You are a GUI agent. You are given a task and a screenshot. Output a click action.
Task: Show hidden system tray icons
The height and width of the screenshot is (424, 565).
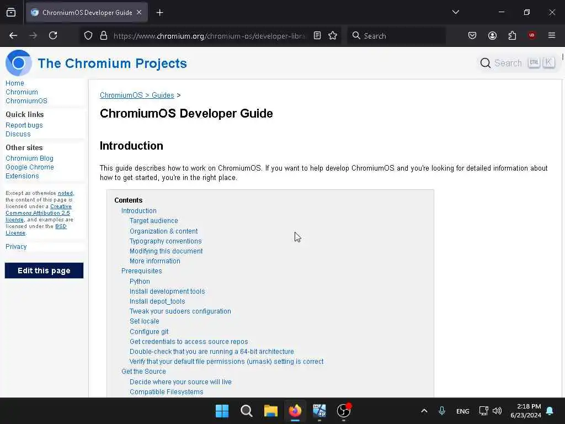point(424,411)
